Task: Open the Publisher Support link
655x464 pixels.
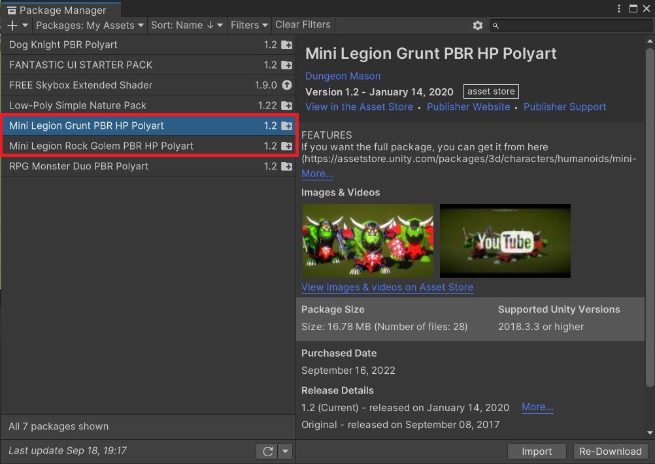Action: click(565, 107)
